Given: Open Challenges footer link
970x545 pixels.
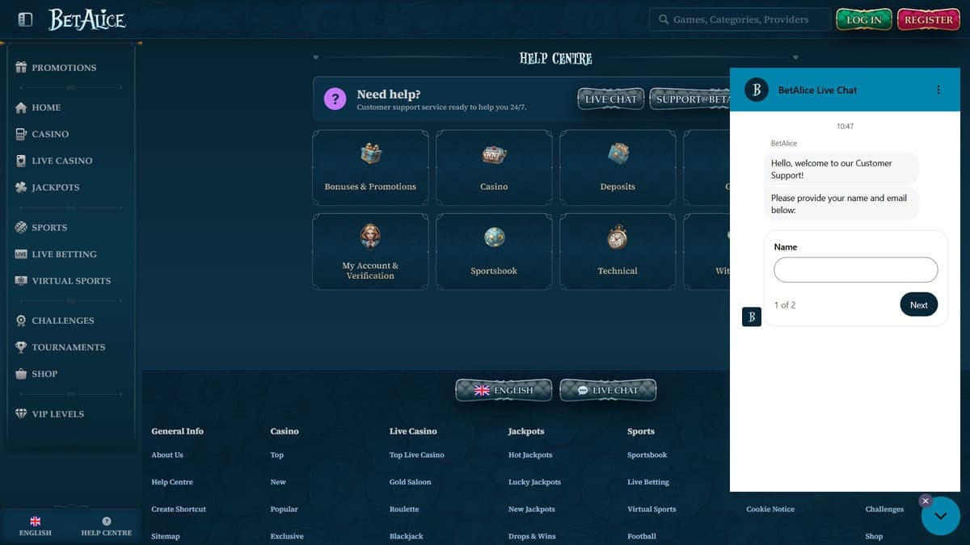Looking at the screenshot, I should (884, 509).
